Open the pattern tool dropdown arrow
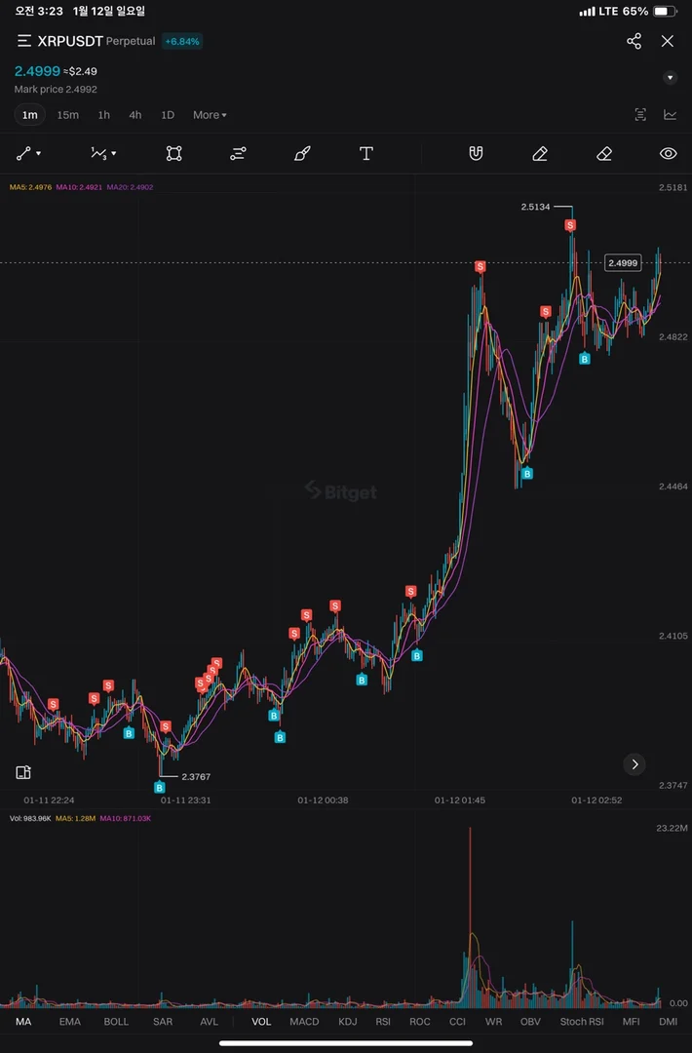 click(x=114, y=154)
